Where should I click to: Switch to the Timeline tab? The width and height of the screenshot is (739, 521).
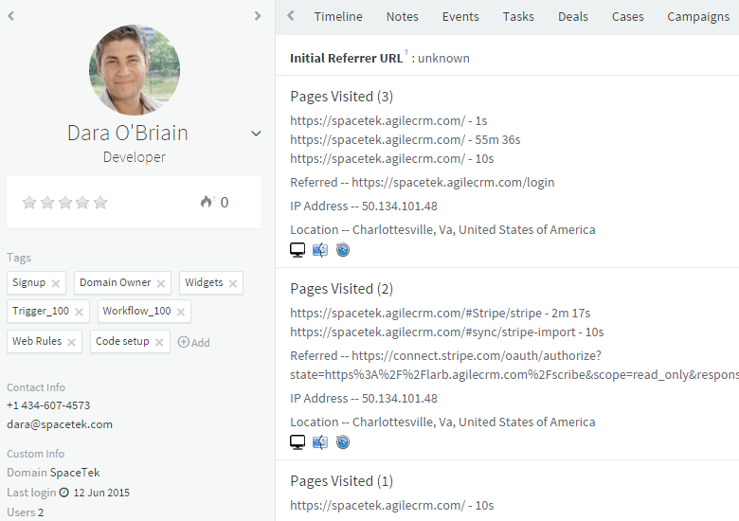point(338,16)
